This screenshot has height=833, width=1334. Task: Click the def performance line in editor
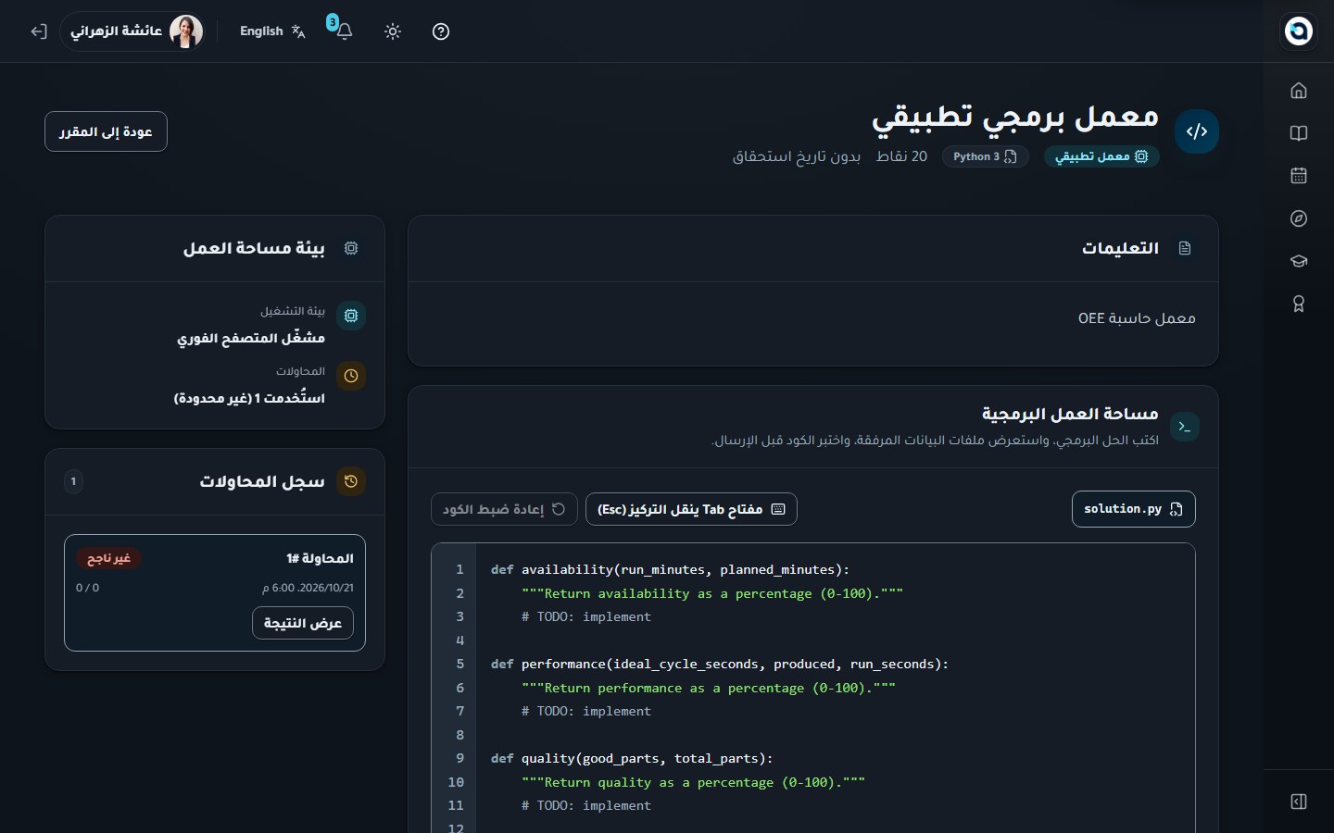720,665
